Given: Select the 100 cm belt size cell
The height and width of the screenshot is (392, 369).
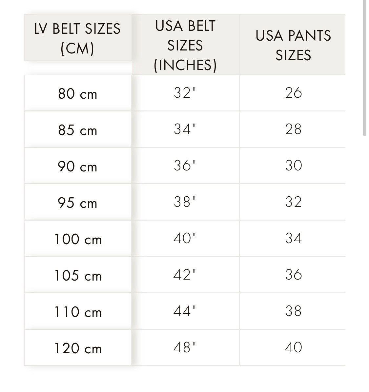Looking at the screenshot, I should click(x=77, y=239).
